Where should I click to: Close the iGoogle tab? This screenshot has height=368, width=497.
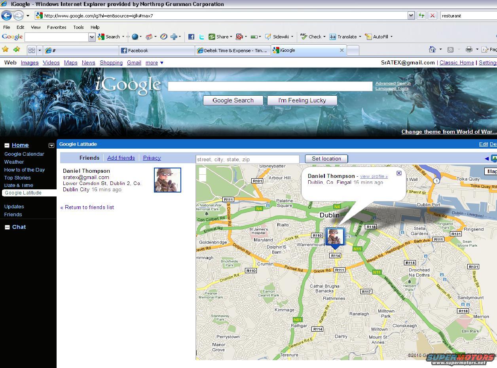click(342, 50)
